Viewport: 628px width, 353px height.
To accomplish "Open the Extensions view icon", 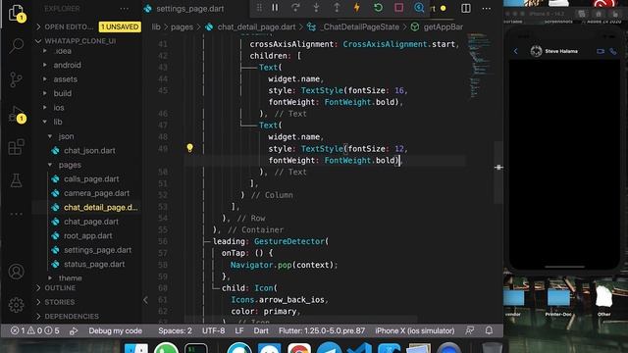I will tap(16, 147).
